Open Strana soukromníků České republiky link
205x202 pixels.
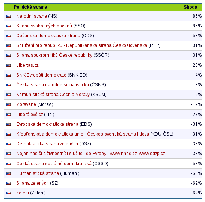pyautogui.click(x=54, y=55)
